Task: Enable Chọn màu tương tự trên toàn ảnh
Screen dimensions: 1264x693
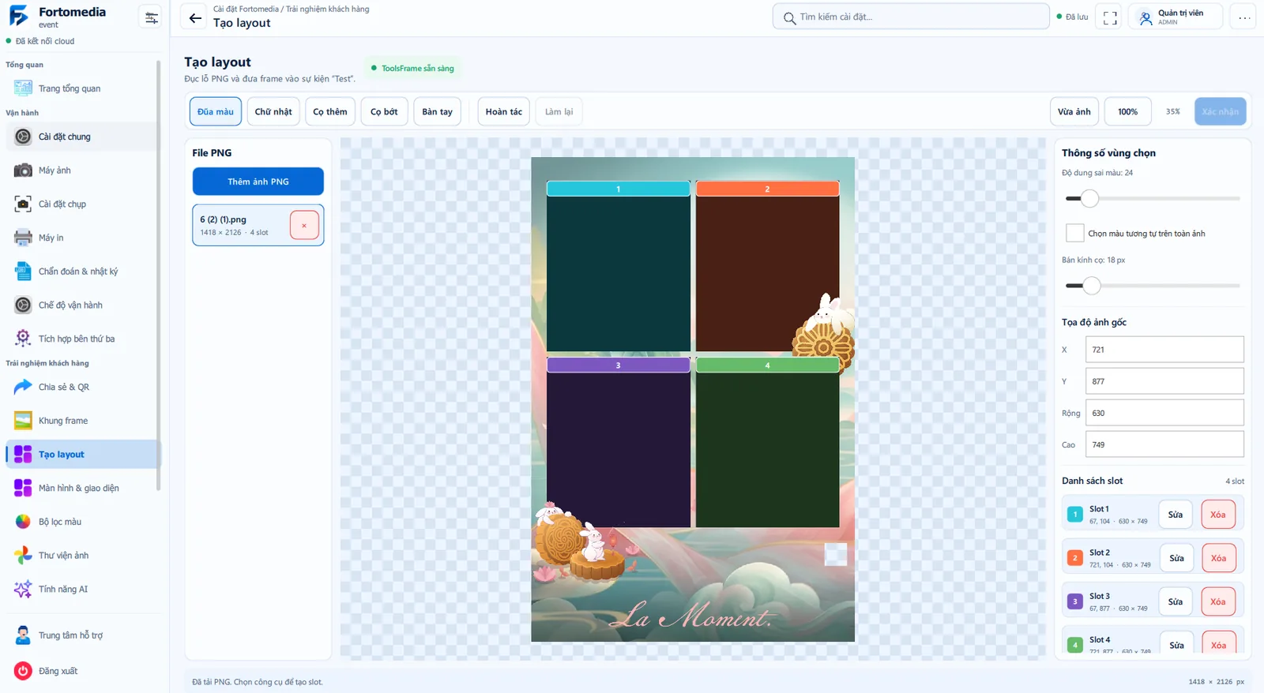Action: coord(1074,233)
